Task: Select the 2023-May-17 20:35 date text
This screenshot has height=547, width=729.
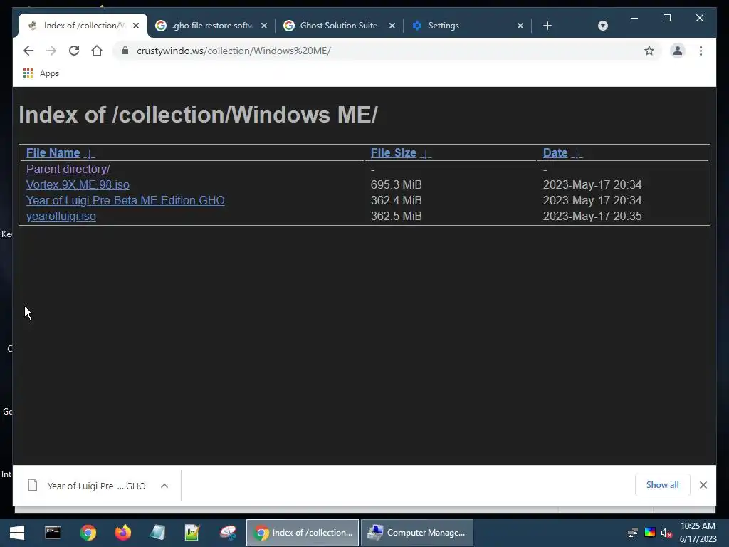Action: click(592, 217)
